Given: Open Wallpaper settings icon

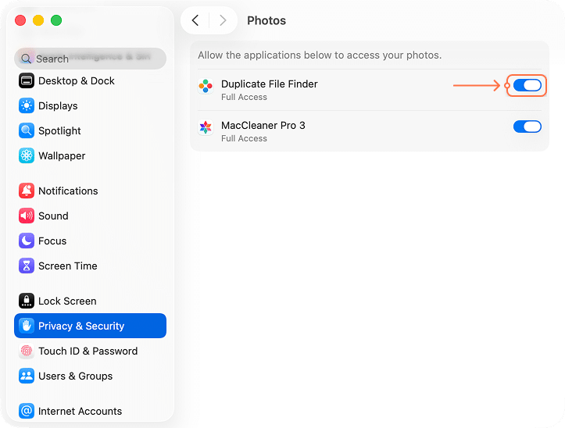Looking at the screenshot, I should coord(27,155).
